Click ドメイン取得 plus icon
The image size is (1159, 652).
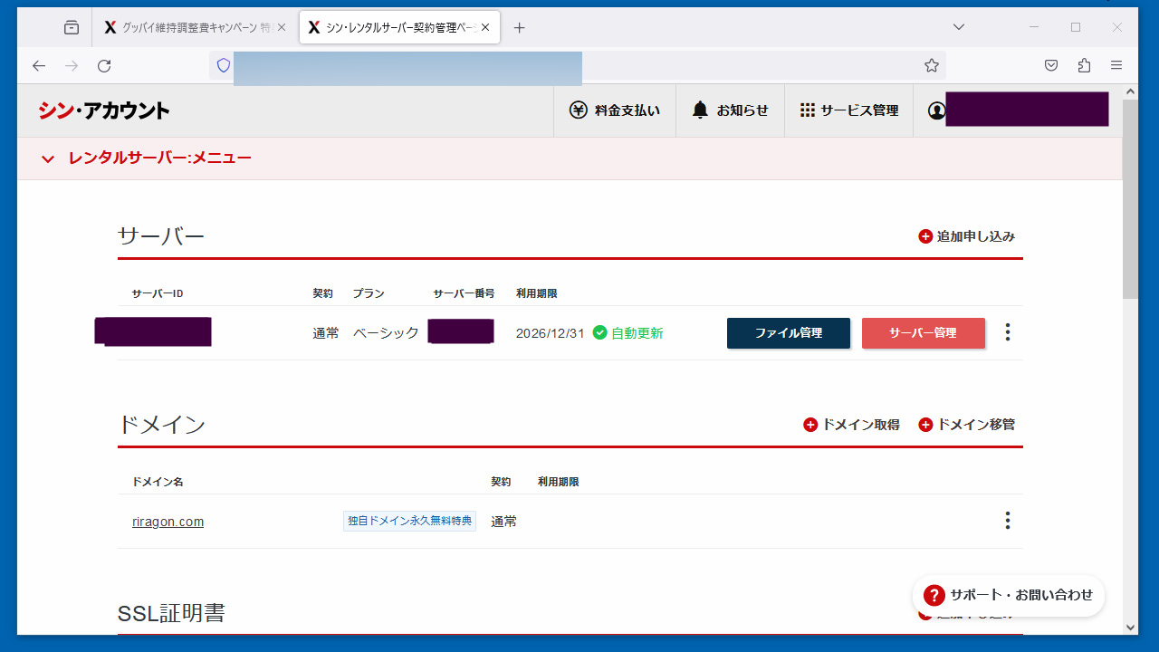click(x=810, y=425)
